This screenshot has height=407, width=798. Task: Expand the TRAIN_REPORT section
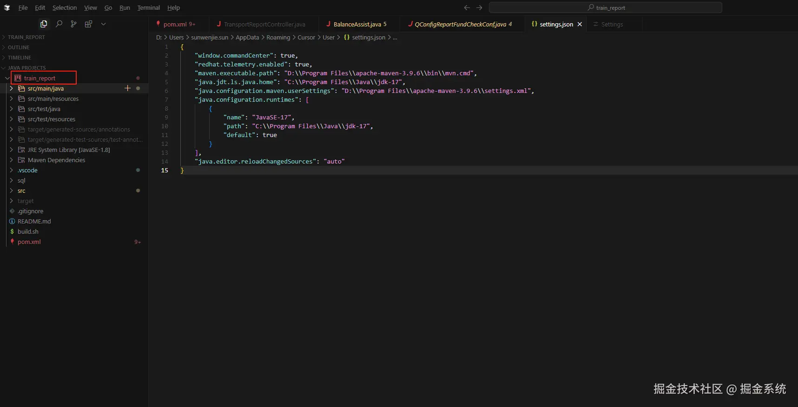(x=74, y=37)
